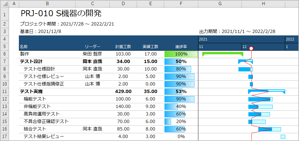Select the green 製作 Gantt bar
The height and width of the screenshot is (141, 299).
[223, 53]
